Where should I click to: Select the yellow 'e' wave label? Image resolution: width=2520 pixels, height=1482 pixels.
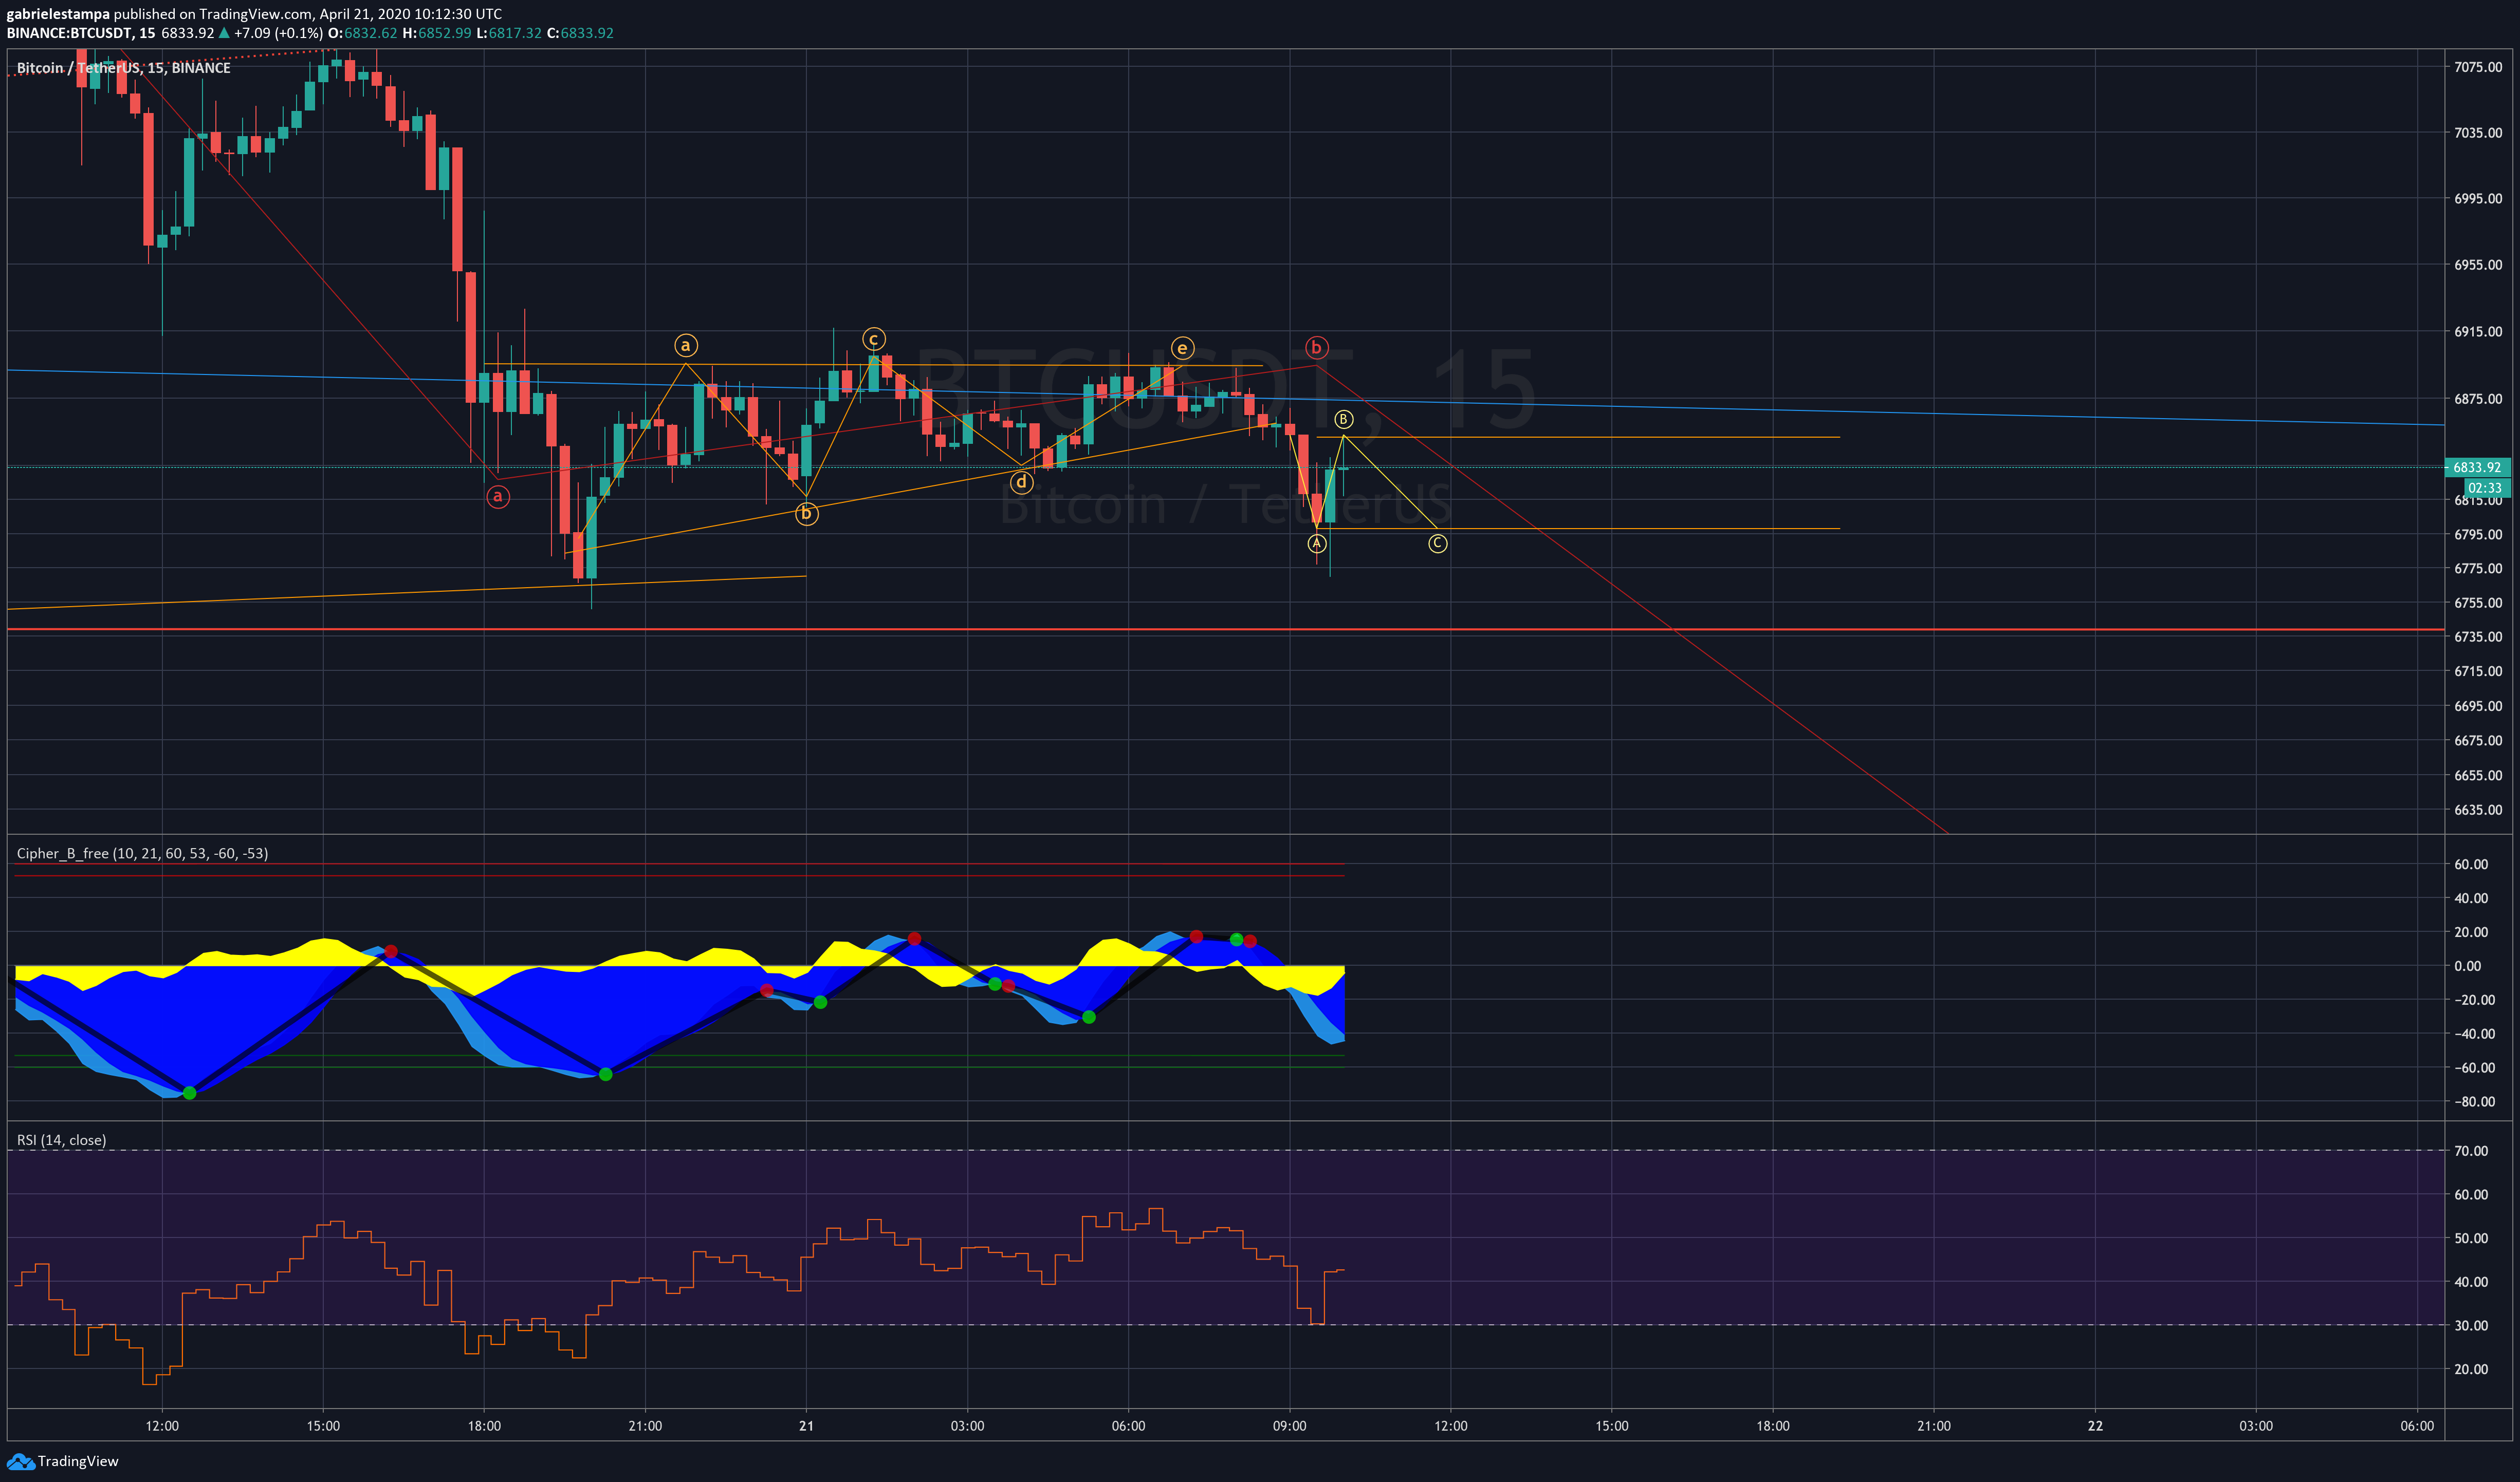[1182, 348]
